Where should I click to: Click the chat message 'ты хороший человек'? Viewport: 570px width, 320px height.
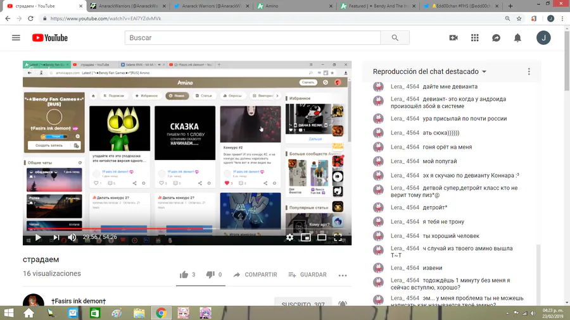coord(451,236)
